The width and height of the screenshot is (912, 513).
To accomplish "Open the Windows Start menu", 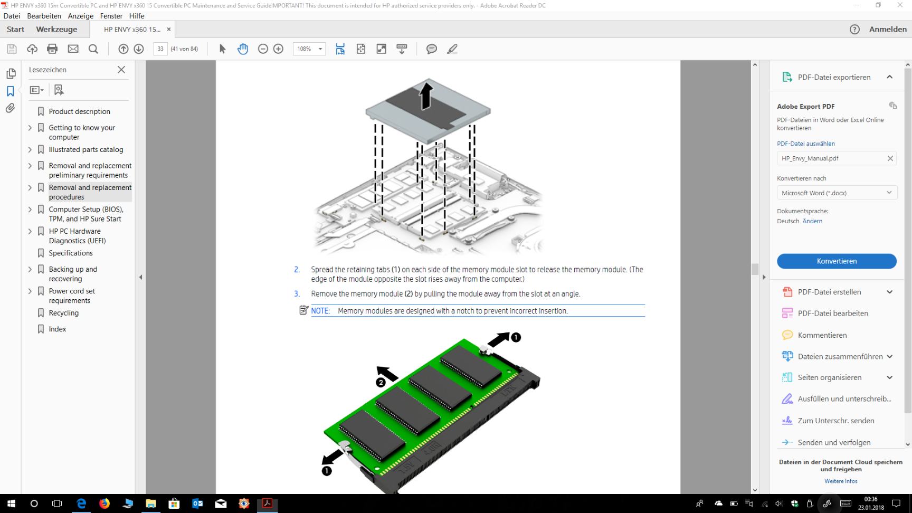I will click(x=11, y=503).
